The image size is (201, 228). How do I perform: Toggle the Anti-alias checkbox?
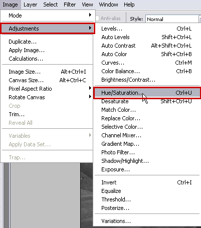pyautogui.click(x=97, y=18)
